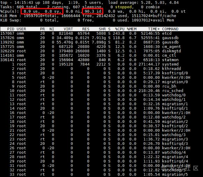Click the migration/4 process name
This screenshot has height=177, width=203.
(175, 157)
